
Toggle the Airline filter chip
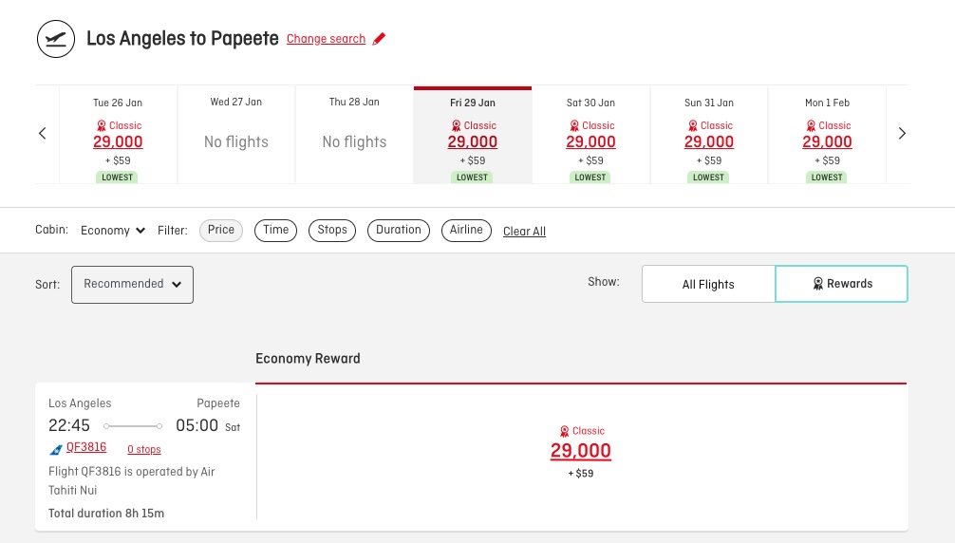(466, 230)
